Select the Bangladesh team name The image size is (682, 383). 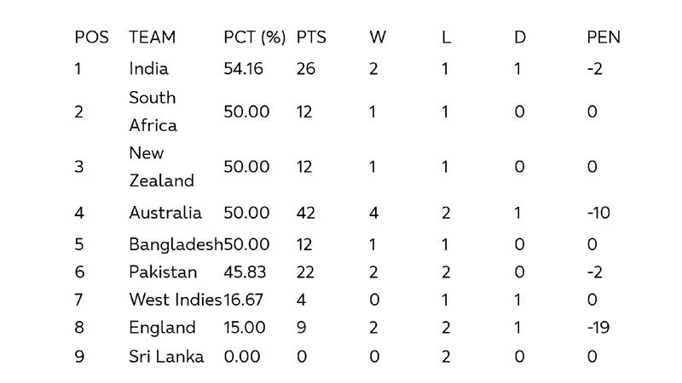click(176, 244)
